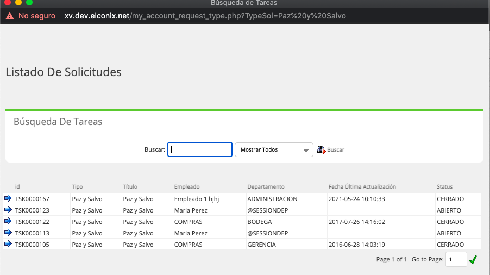
Task: Open task TSK0000167 via its blue arrow
Action: 8,198
